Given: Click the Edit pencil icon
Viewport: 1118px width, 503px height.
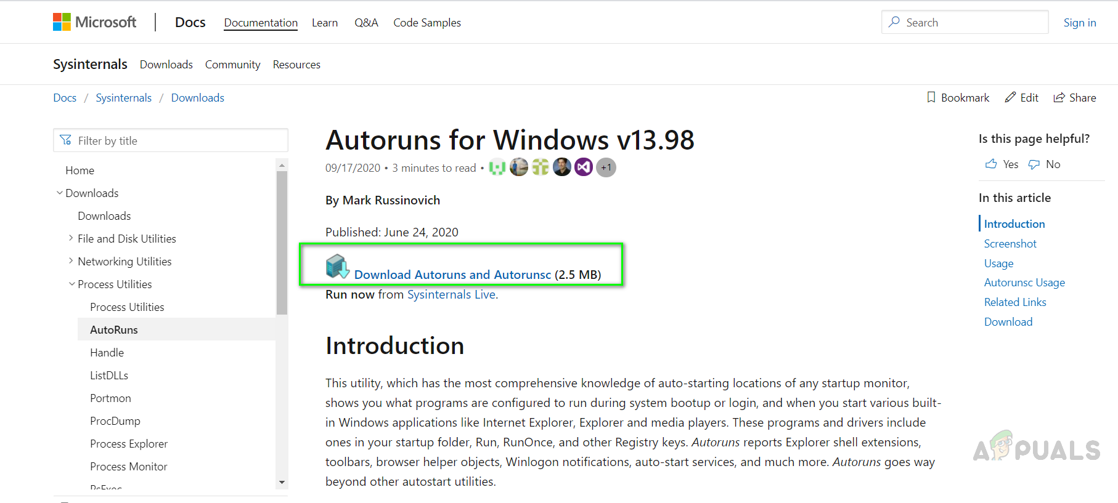Looking at the screenshot, I should (1010, 97).
